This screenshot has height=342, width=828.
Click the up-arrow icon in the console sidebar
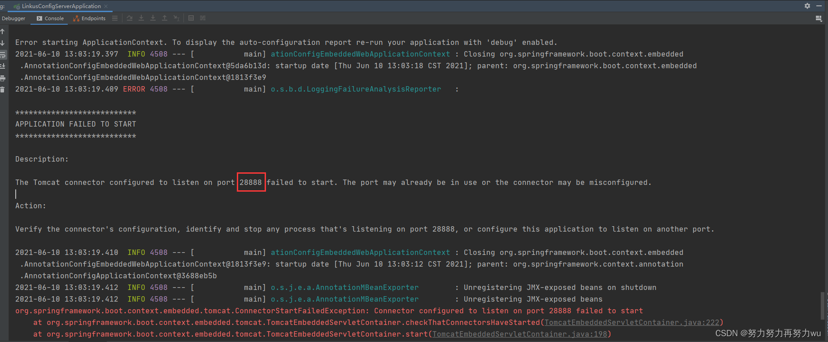pyautogui.click(x=3, y=31)
